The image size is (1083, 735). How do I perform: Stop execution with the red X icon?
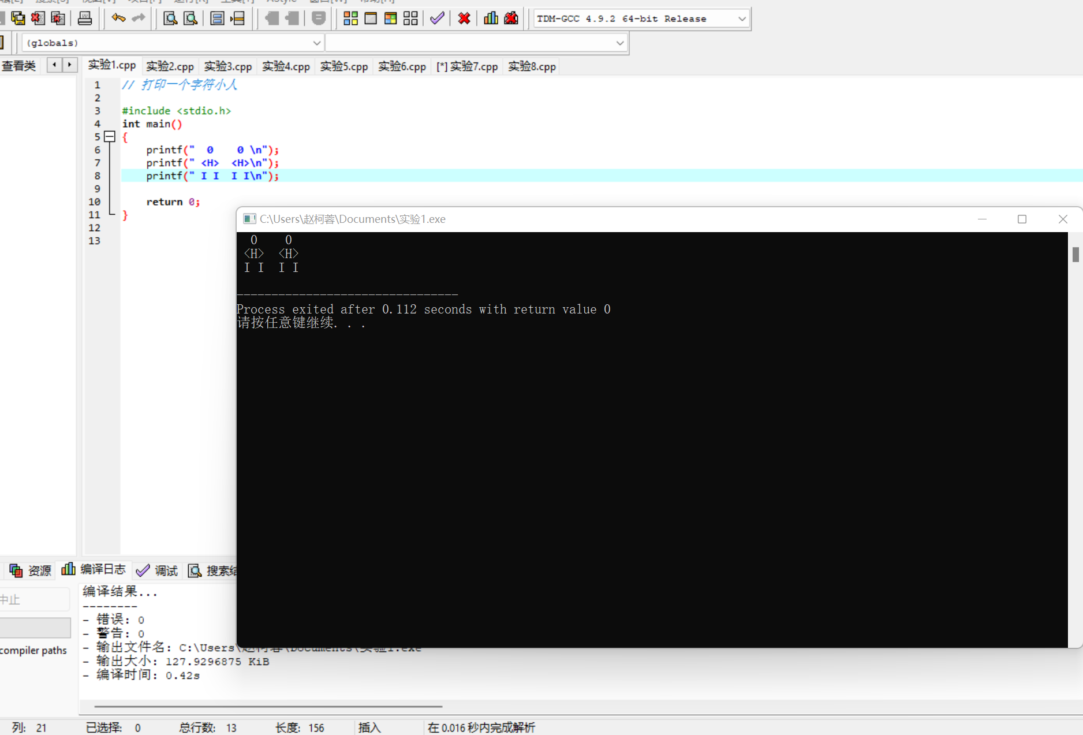click(x=464, y=18)
